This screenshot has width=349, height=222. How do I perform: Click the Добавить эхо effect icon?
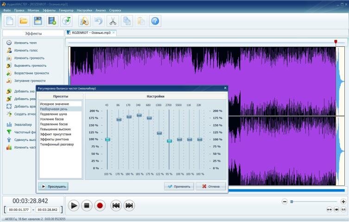click(x=9, y=91)
